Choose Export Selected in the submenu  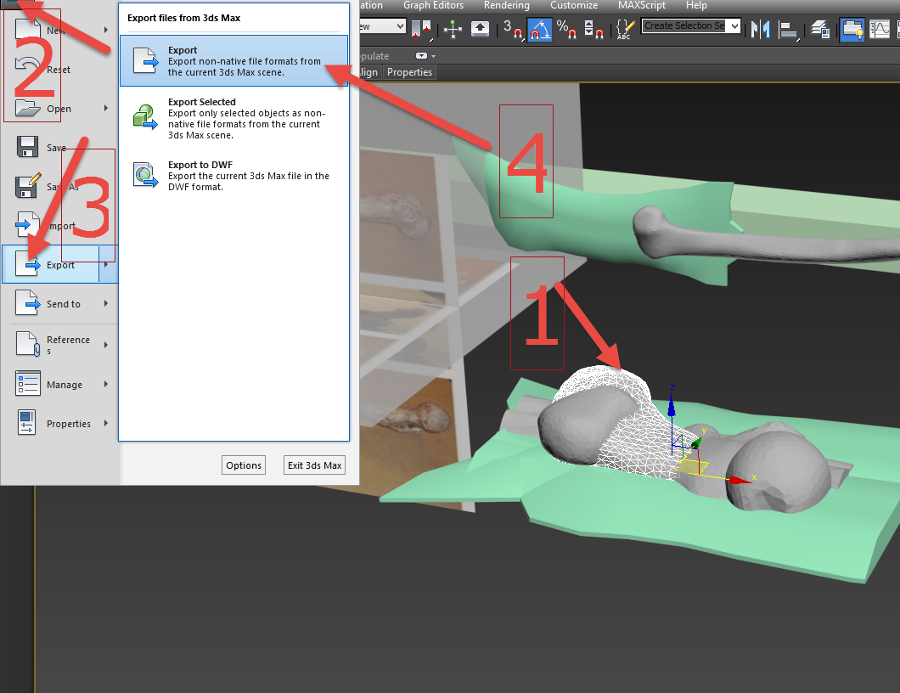click(x=233, y=118)
